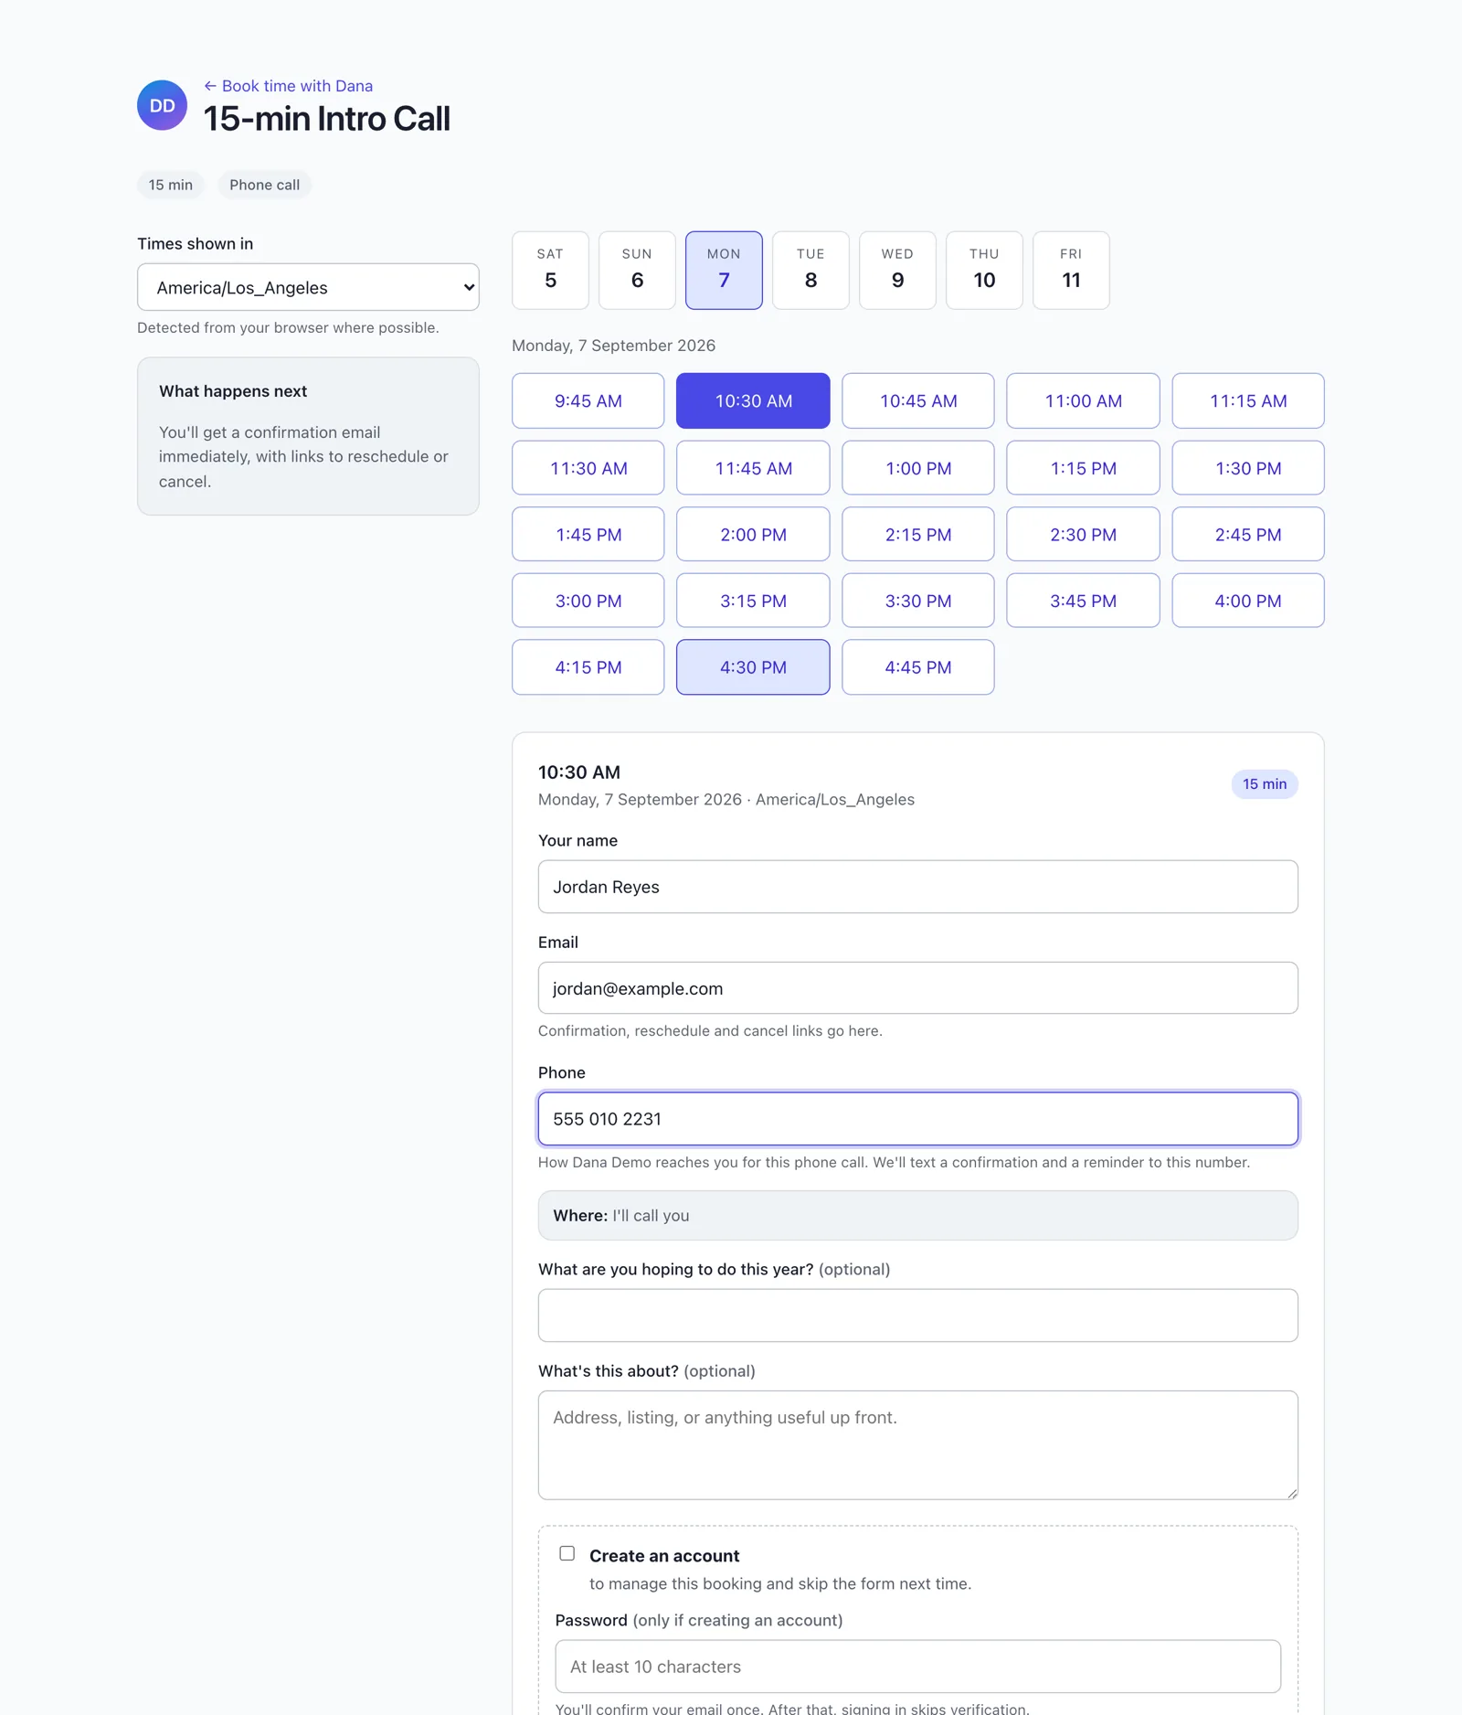Click the hoping to do this year field
The image size is (1462, 1715).
pyautogui.click(x=918, y=1316)
